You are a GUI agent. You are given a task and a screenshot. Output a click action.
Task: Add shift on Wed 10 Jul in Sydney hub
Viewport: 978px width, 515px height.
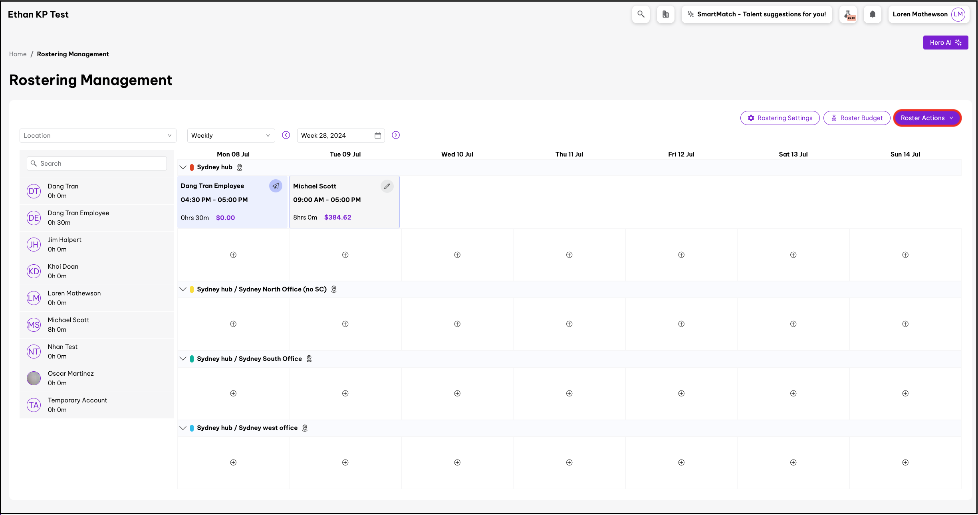(x=457, y=255)
